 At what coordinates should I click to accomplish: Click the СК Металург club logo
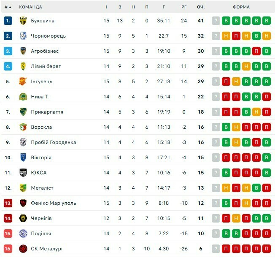(x=23, y=249)
